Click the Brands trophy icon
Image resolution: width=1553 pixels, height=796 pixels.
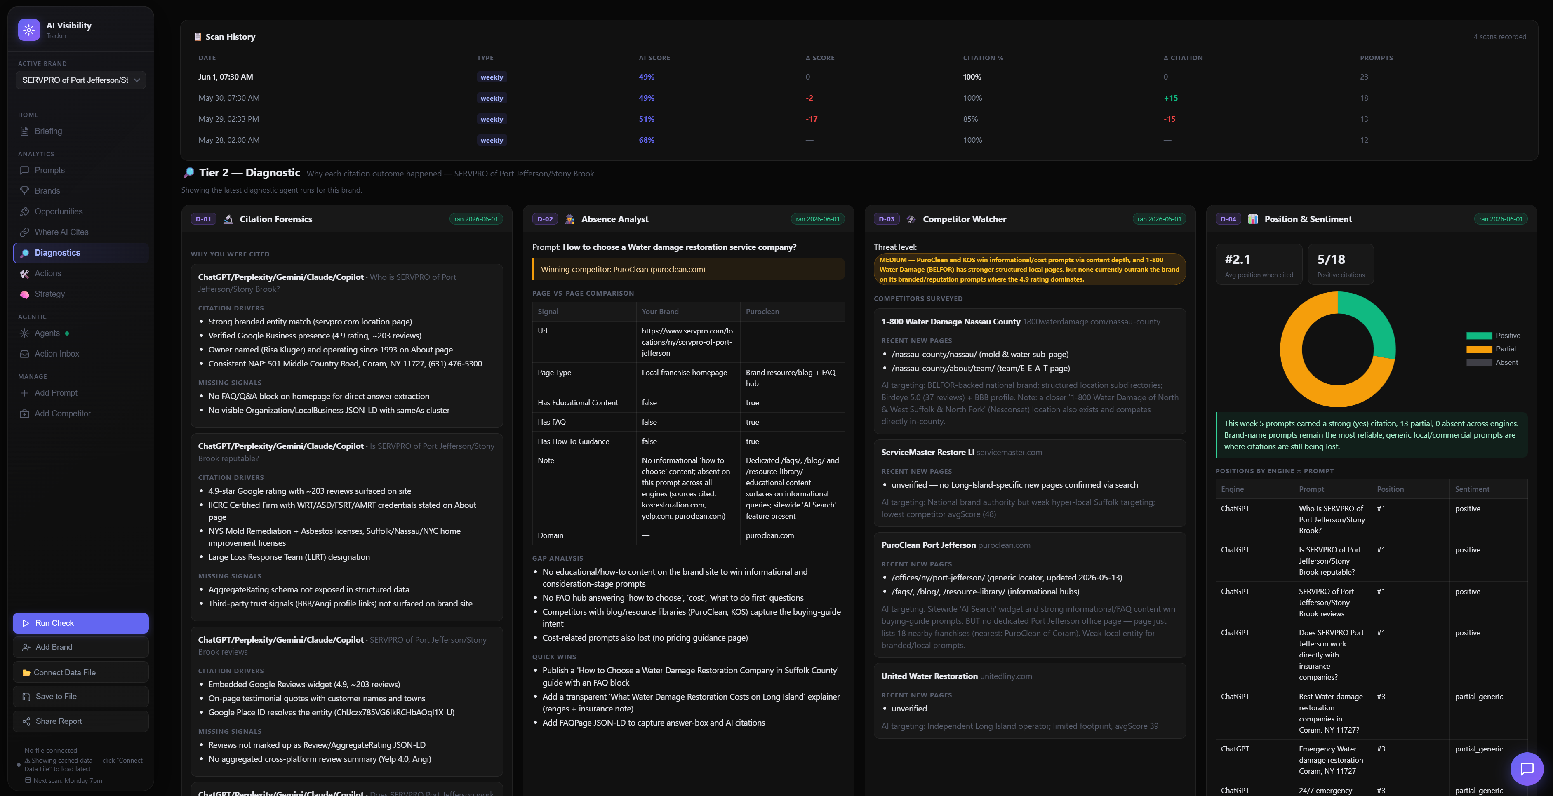pos(24,191)
